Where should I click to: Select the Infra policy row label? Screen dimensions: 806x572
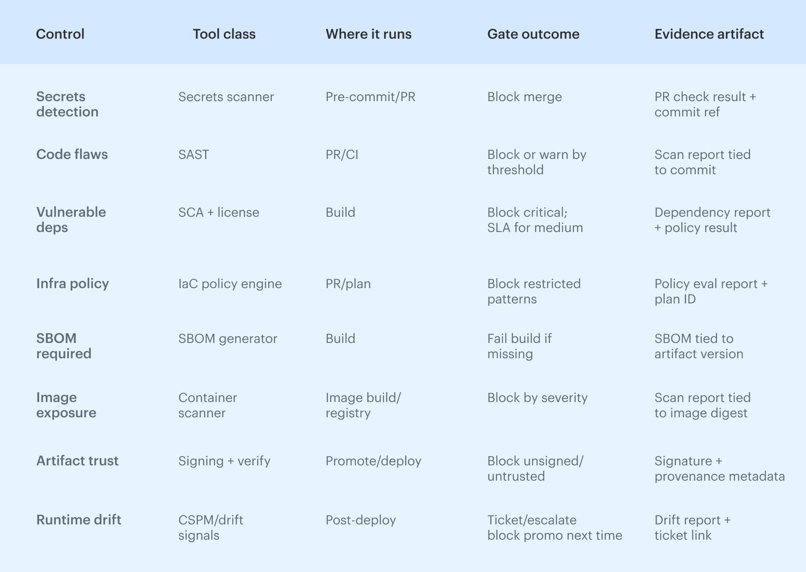click(x=72, y=283)
